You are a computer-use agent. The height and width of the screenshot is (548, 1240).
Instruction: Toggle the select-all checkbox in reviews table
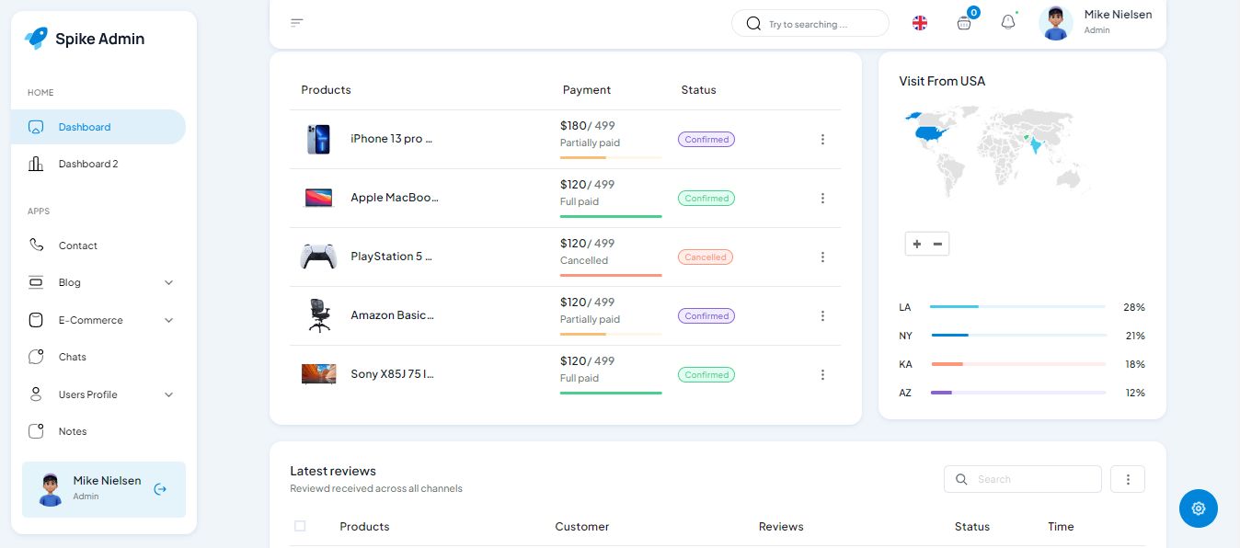point(300,526)
